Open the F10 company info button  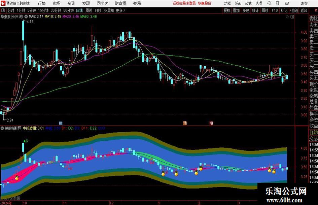point(275,10)
